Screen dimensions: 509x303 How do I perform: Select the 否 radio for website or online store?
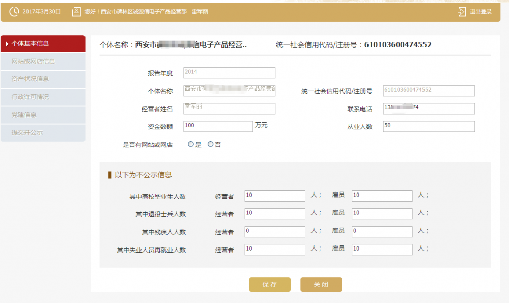click(210, 144)
